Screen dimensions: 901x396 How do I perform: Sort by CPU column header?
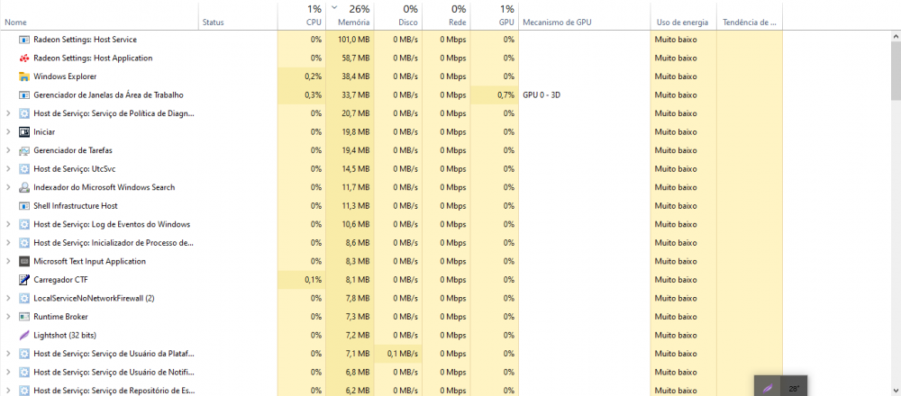pos(313,22)
